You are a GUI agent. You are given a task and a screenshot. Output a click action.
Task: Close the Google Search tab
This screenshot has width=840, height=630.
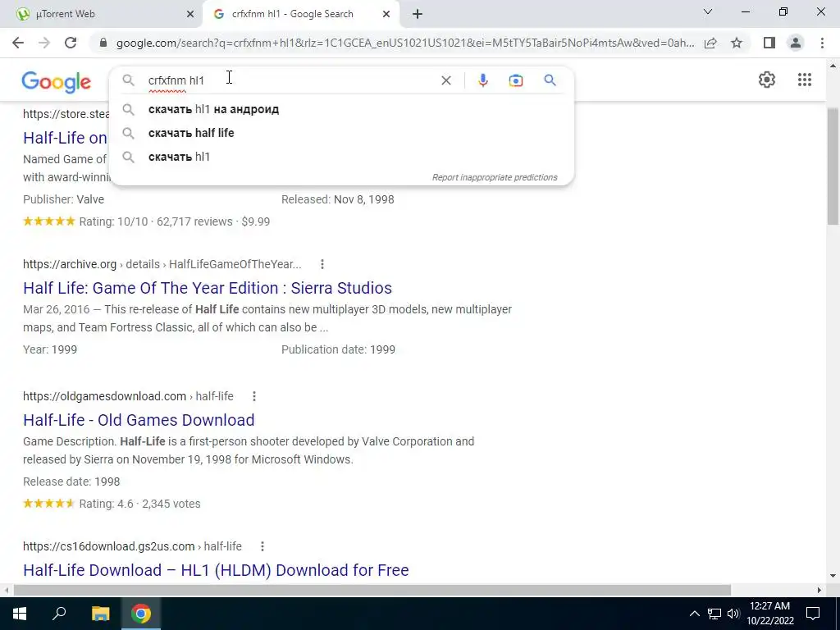click(386, 15)
